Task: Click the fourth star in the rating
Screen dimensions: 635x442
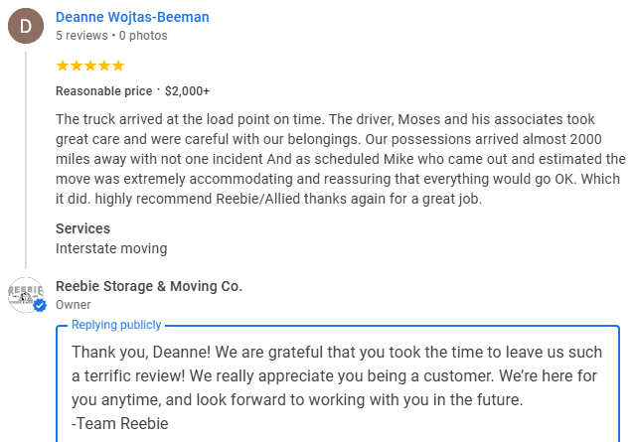Action: pos(104,66)
